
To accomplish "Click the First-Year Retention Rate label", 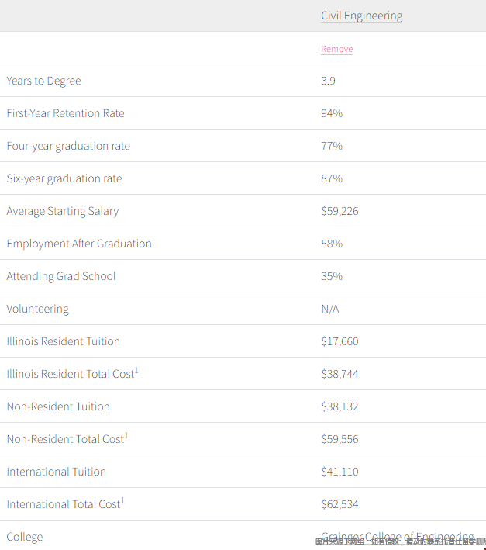I will click(65, 113).
